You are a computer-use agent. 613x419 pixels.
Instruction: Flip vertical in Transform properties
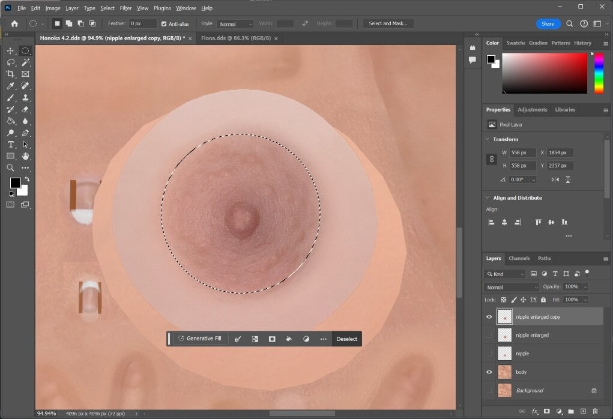pos(567,179)
